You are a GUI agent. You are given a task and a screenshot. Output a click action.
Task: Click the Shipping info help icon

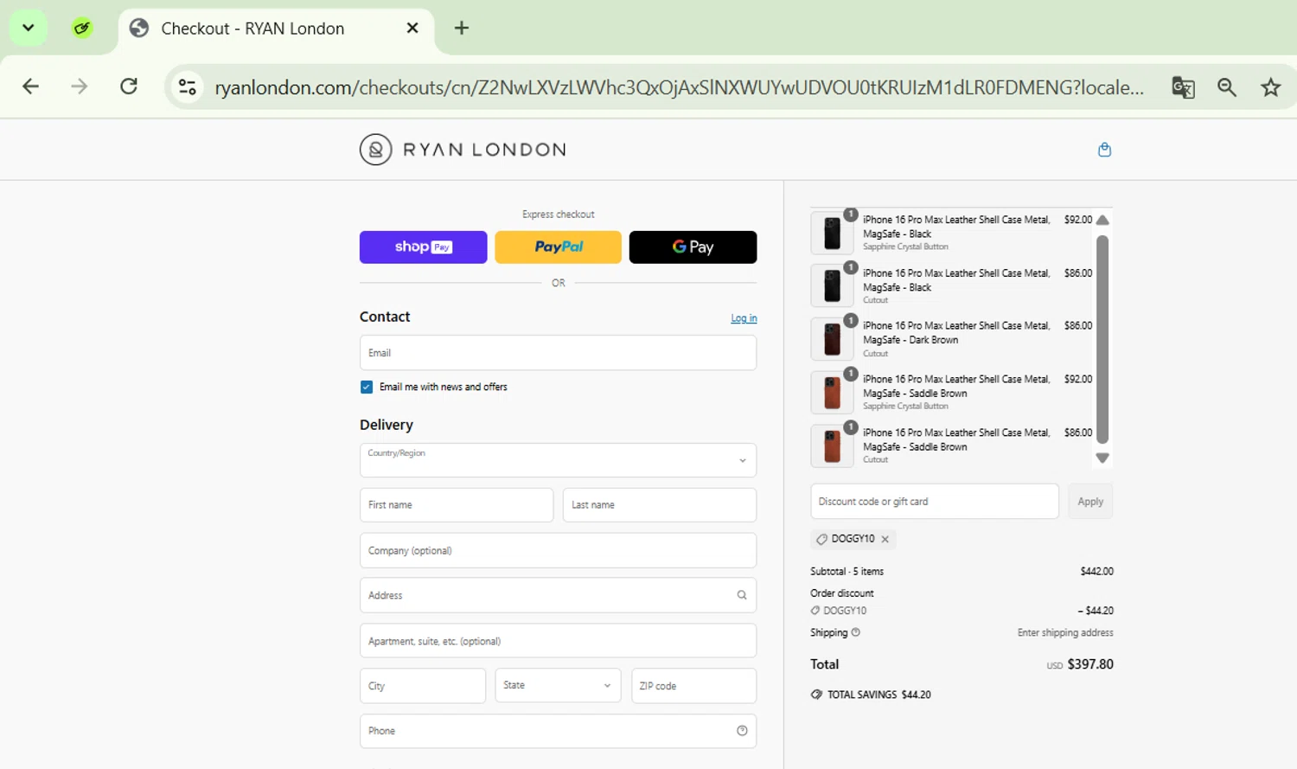[856, 632]
